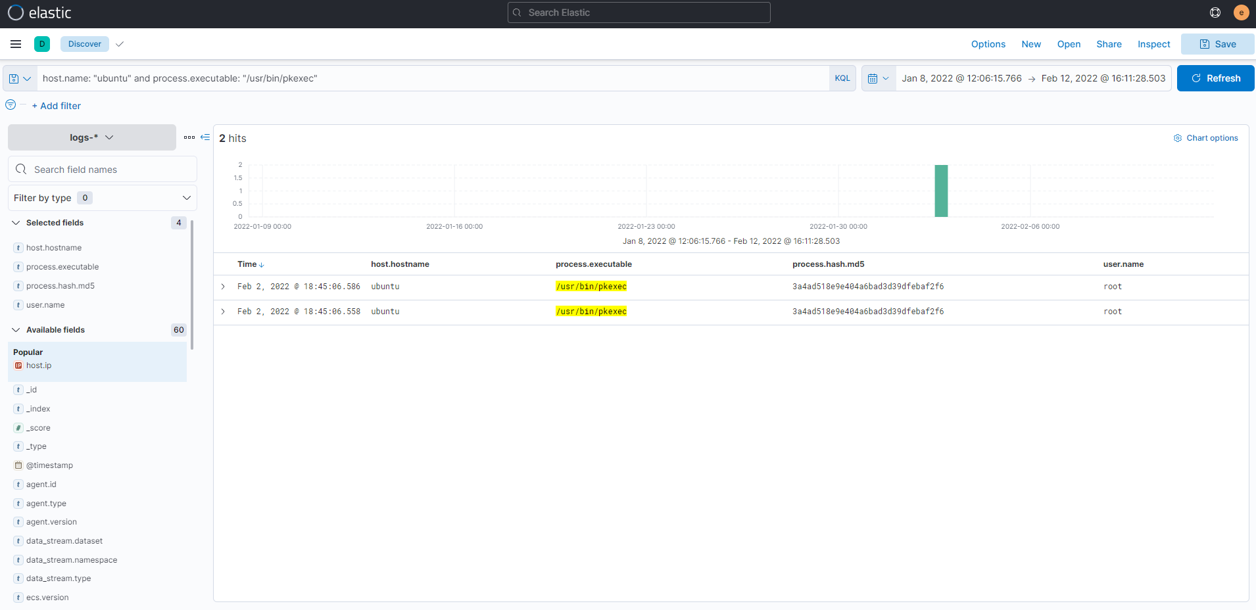Click the Refresh button
Screen dimensions: 1256x610
click(1215, 78)
